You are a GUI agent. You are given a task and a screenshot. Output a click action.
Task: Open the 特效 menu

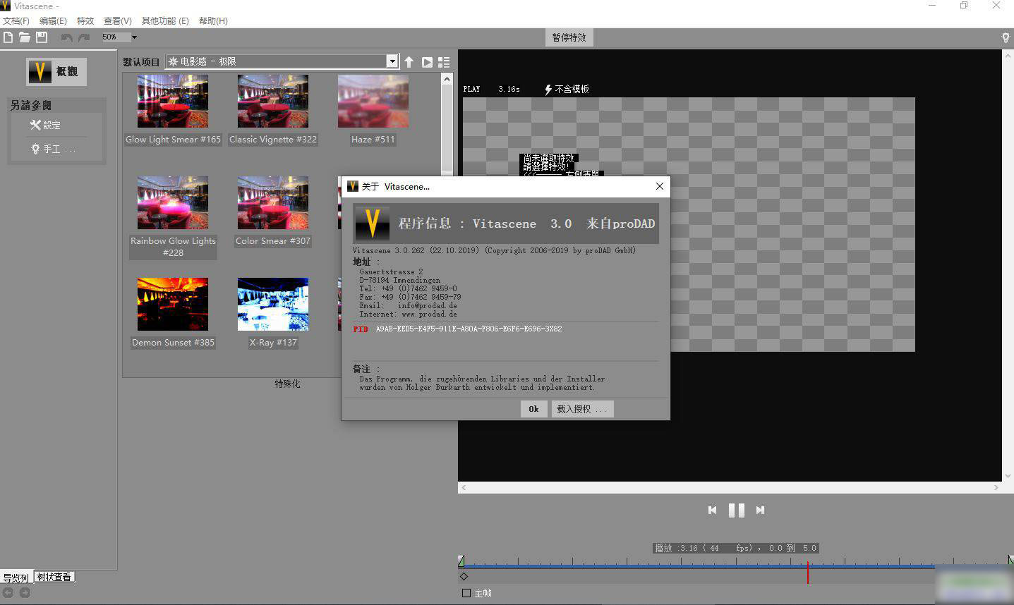point(85,21)
